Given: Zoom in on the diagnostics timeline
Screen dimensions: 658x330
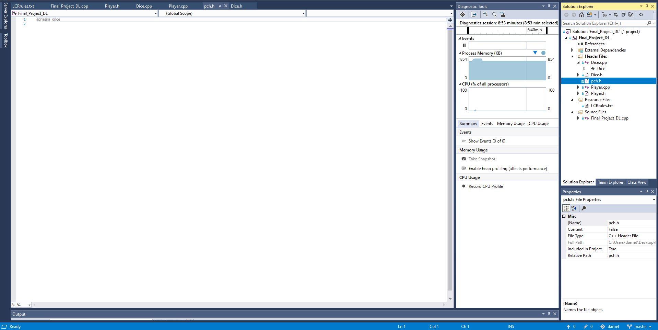Looking at the screenshot, I should [485, 14].
